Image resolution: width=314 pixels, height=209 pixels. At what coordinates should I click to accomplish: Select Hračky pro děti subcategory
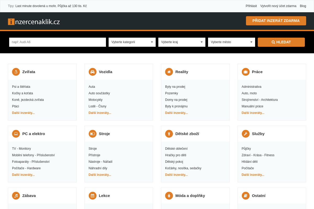tap(176, 155)
